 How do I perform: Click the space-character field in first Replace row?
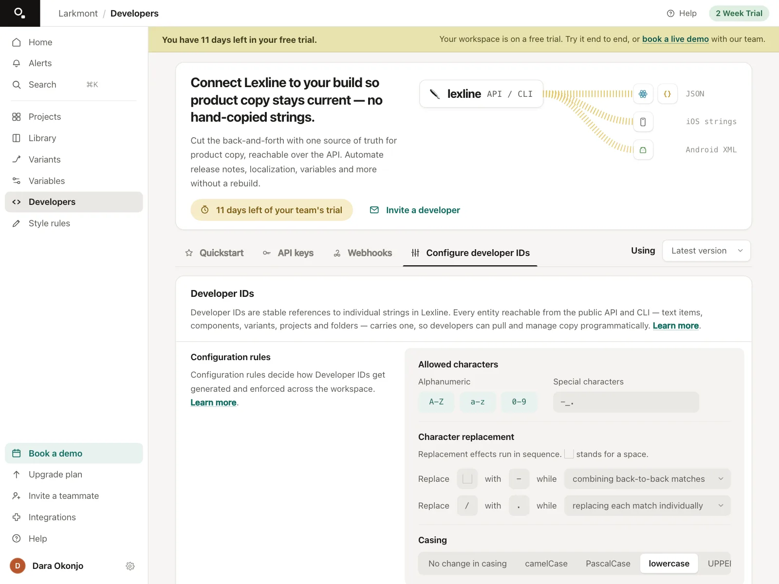(467, 479)
